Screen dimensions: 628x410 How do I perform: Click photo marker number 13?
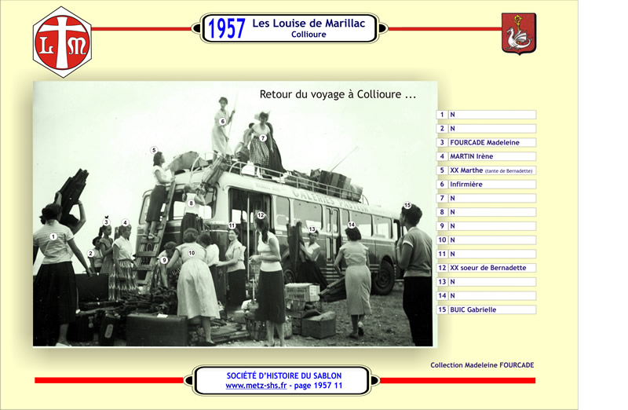tap(312, 229)
